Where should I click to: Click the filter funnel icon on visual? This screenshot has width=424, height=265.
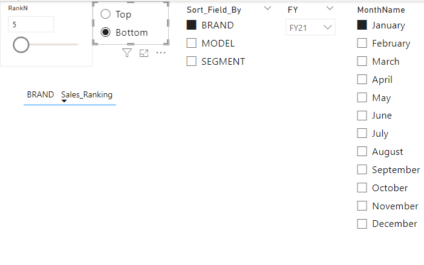pos(127,53)
